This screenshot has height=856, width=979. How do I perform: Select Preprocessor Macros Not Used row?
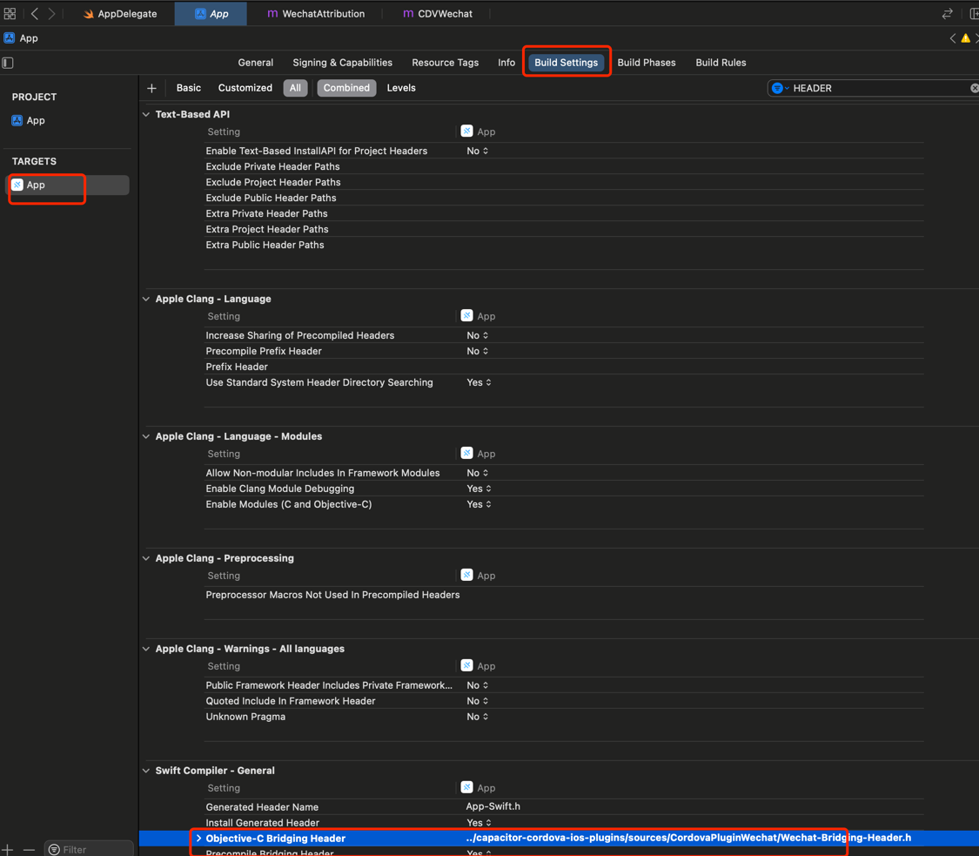tap(565, 595)
